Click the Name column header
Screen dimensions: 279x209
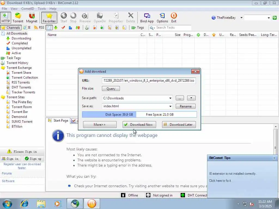coord(92,35)
